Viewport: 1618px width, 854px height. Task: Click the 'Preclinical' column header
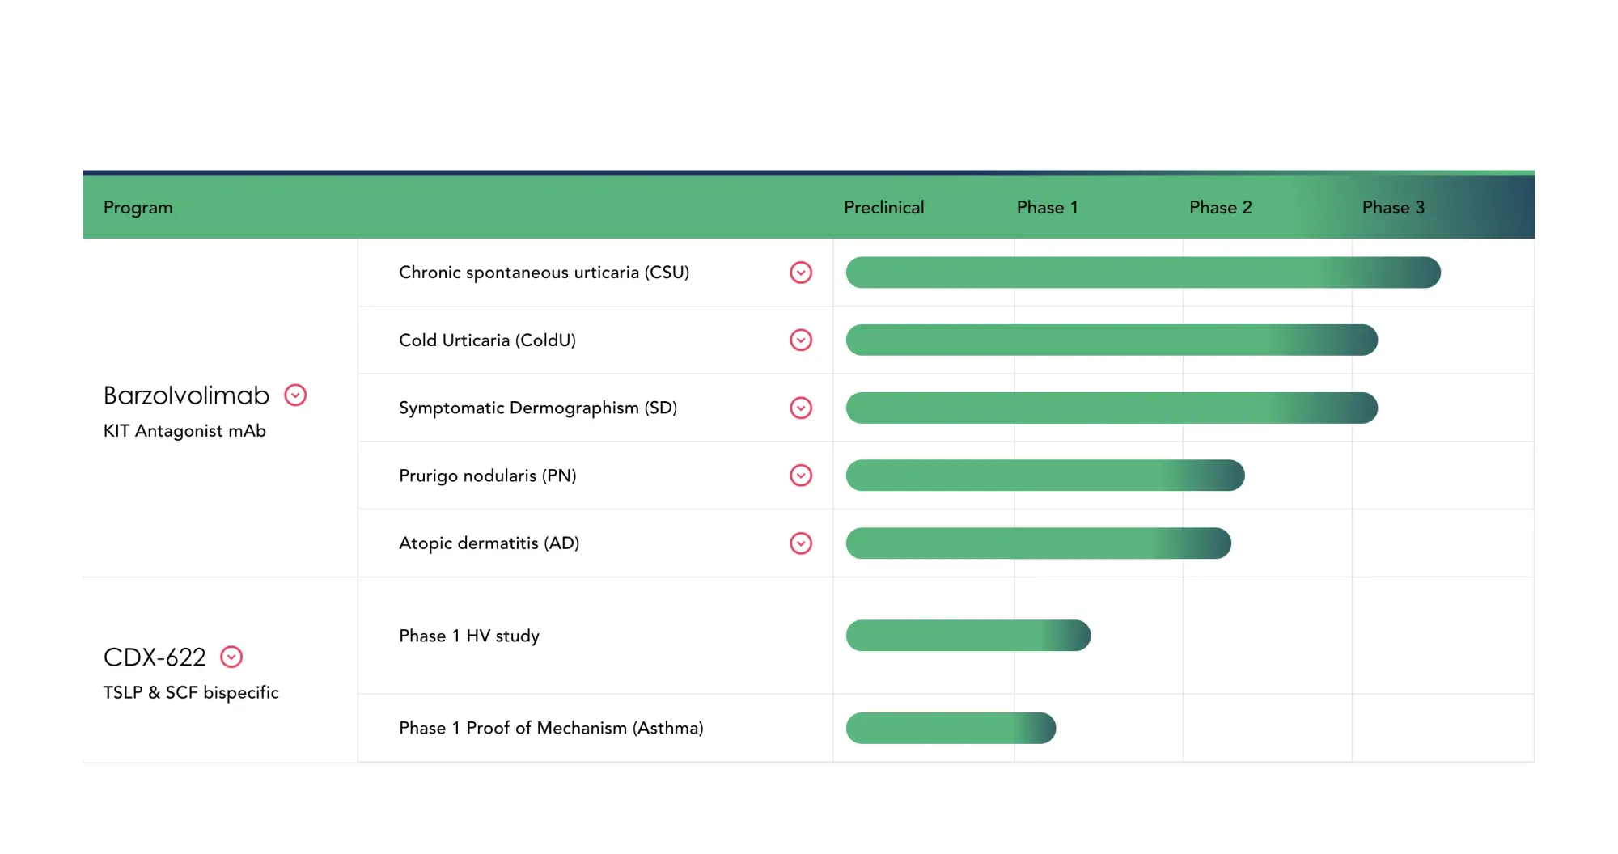[x=883, y=208]
